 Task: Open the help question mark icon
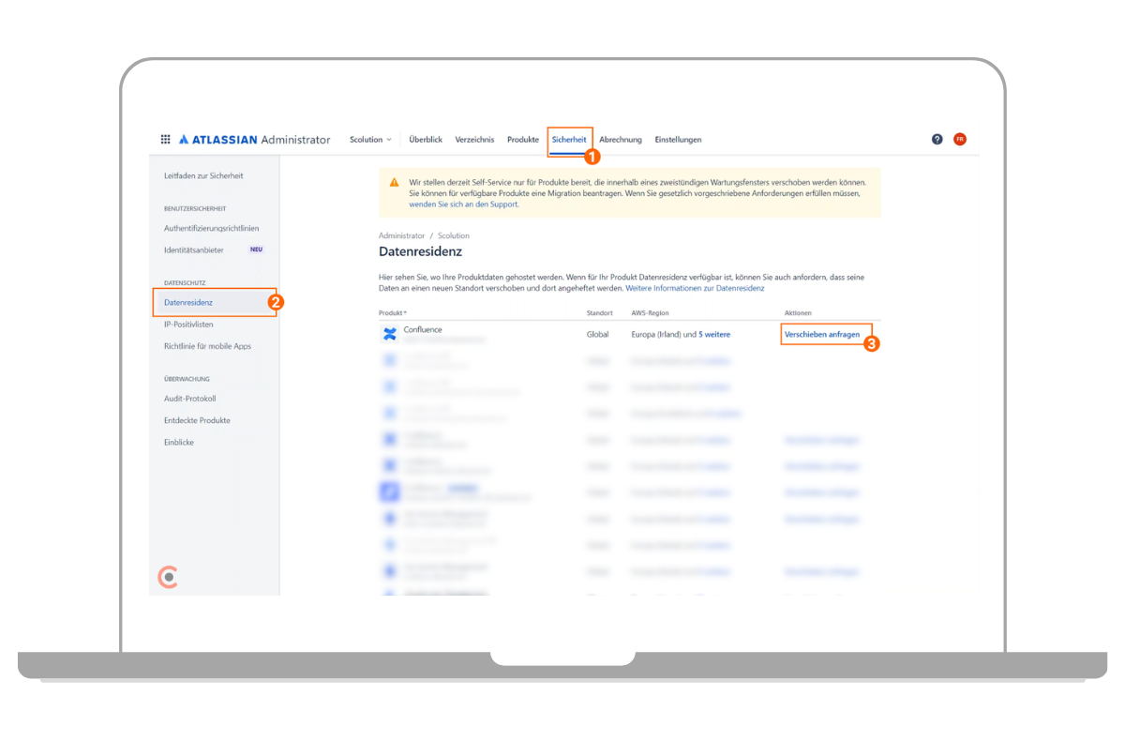click(x=937, y=139)
